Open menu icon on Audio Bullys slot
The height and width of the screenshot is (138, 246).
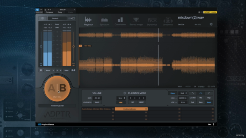pos(113,109)
